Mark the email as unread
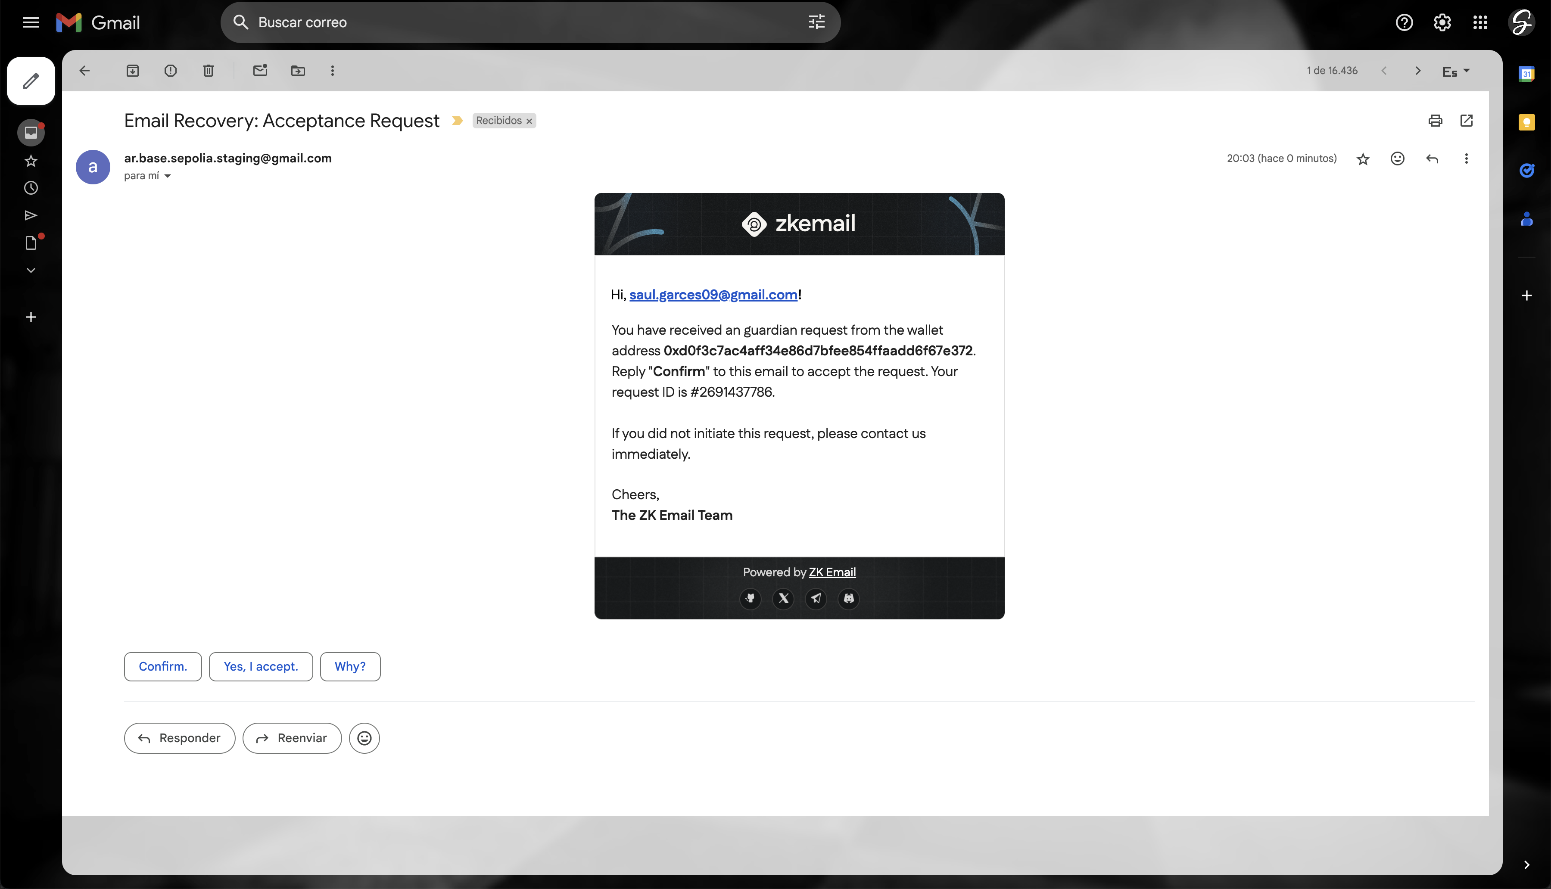Image resolution: width=1551 pixels, height=889 pixels. 260,71
